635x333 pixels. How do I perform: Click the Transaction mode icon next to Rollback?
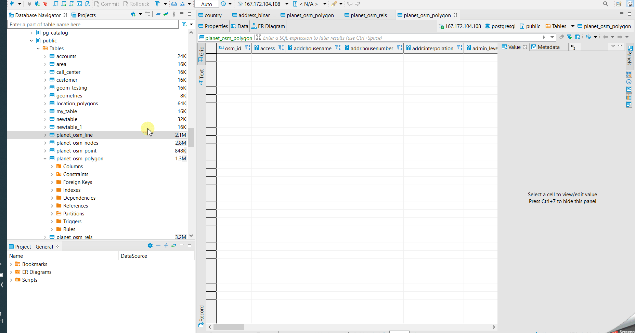pyautogui.click(x=157, y=4)
